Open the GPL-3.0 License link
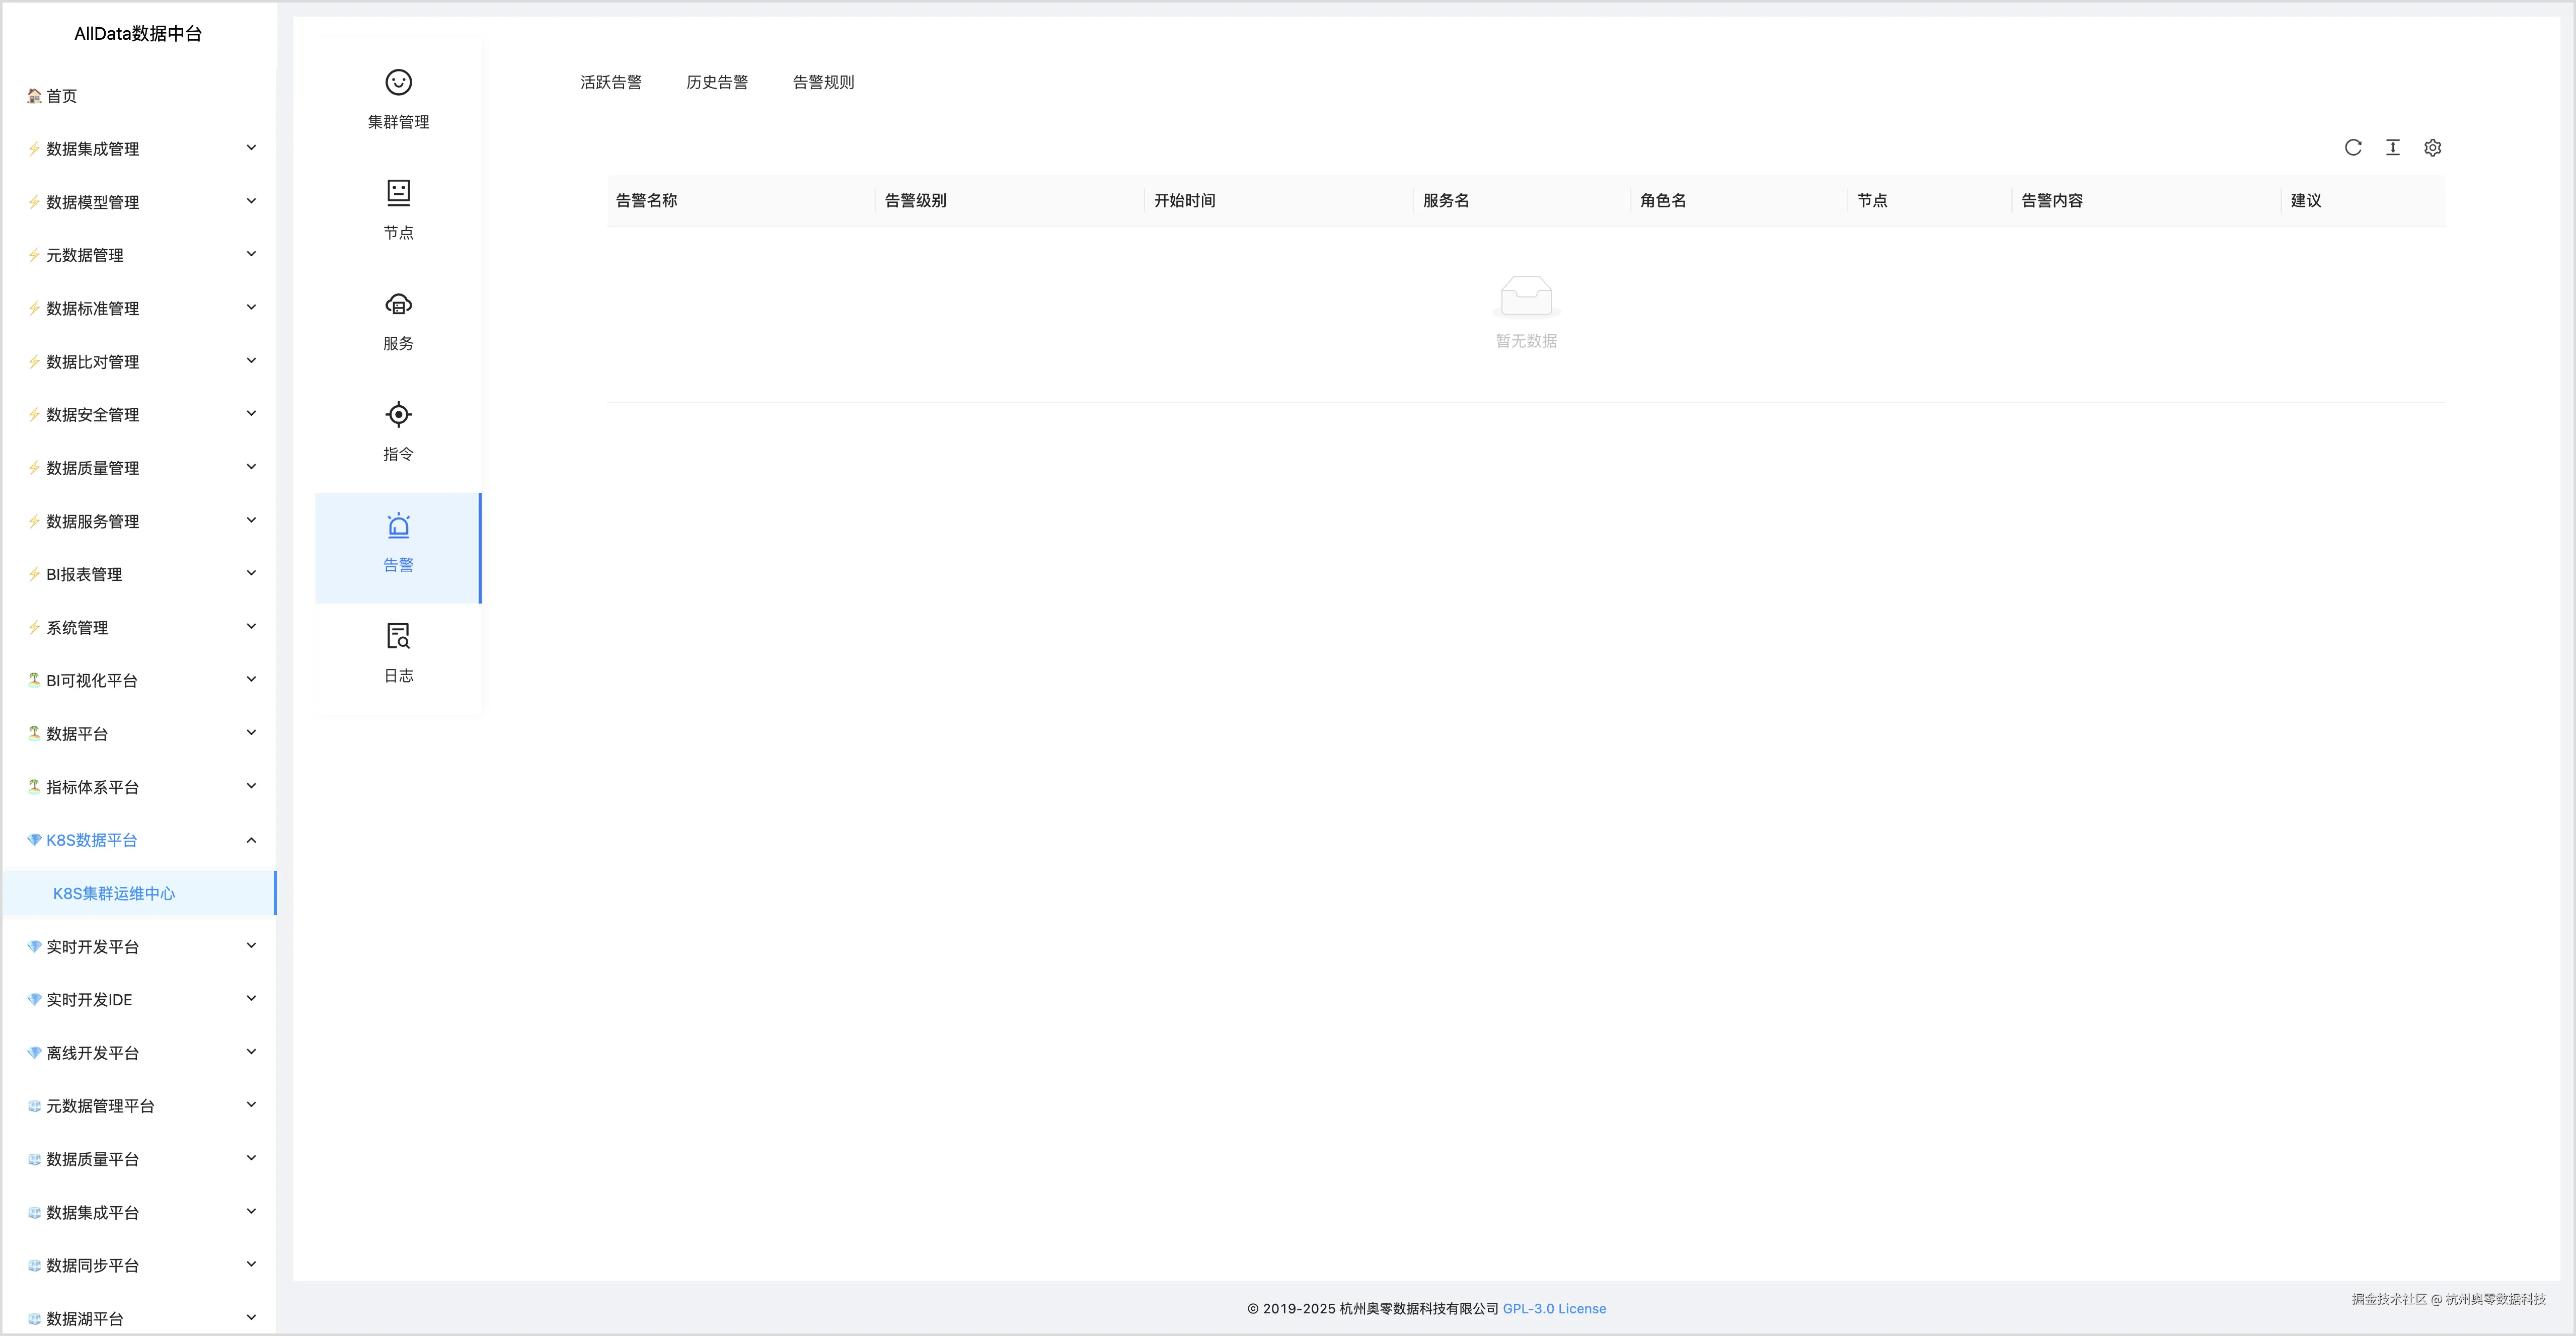The height and width of the screenshot is (1336, 2576). [1554, 1308]
